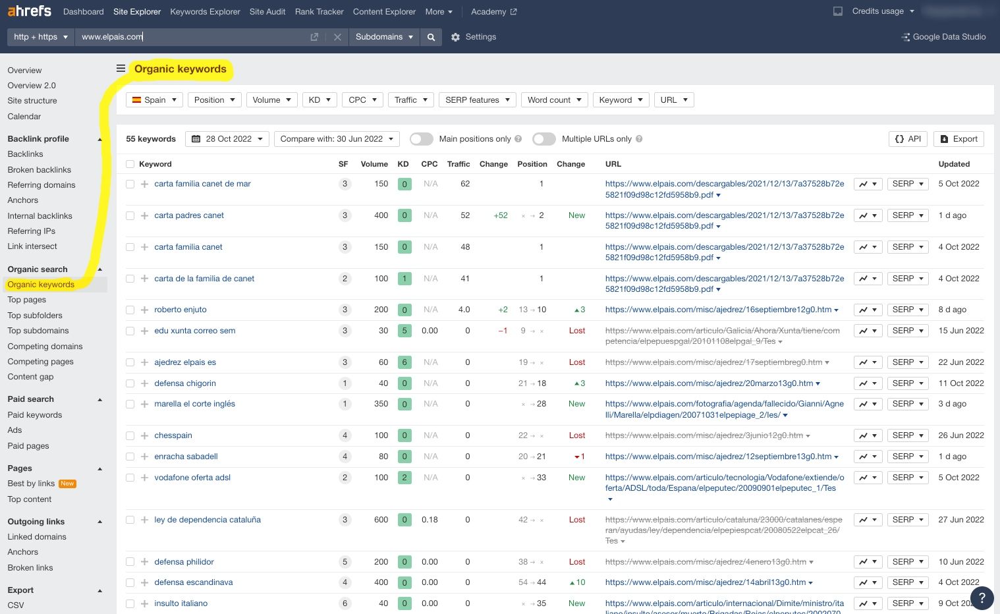Open the URL in new tab icon

tap(314, 38)
